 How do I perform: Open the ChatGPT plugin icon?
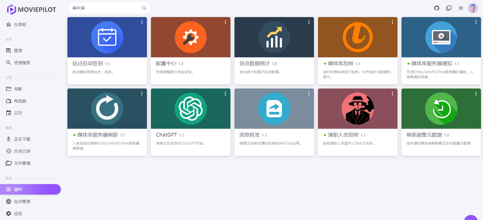pyautogui.click(x=190, y=109)
